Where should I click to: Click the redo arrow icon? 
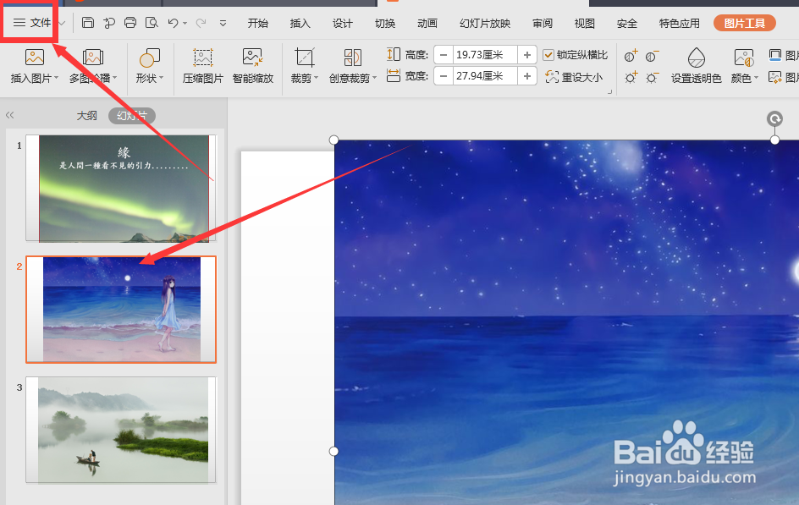[201, 22]
